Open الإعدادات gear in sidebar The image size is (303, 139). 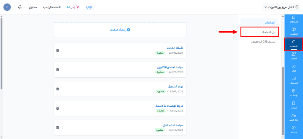(x=293, y=92)
